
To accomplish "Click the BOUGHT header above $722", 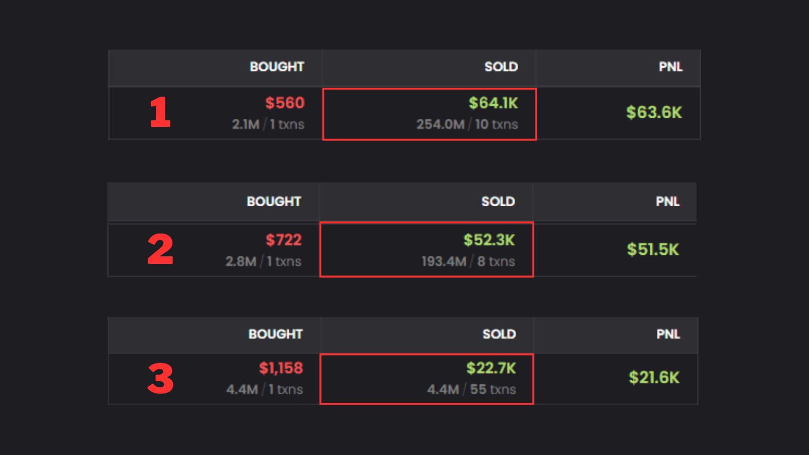I will click(274, 202).
